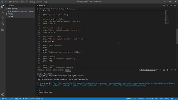Click Python: Current File debug configuration

pos(33,99)
